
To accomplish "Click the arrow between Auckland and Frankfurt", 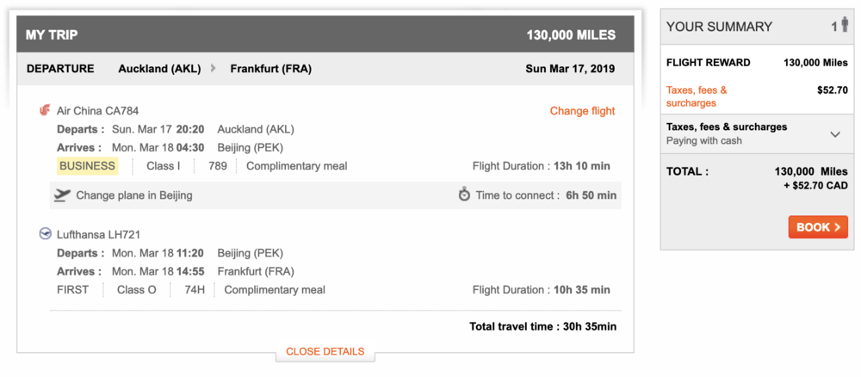I will [214, 69].
